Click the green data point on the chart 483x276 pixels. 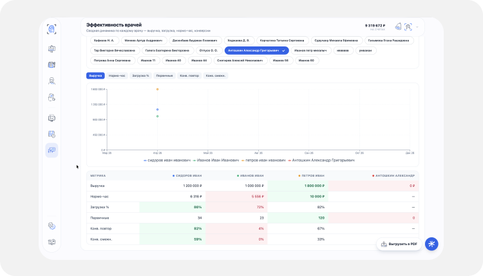point(157,116)
